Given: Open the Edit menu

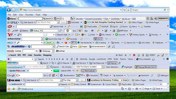Looking at the screenshot, I should tap(15, 15).
